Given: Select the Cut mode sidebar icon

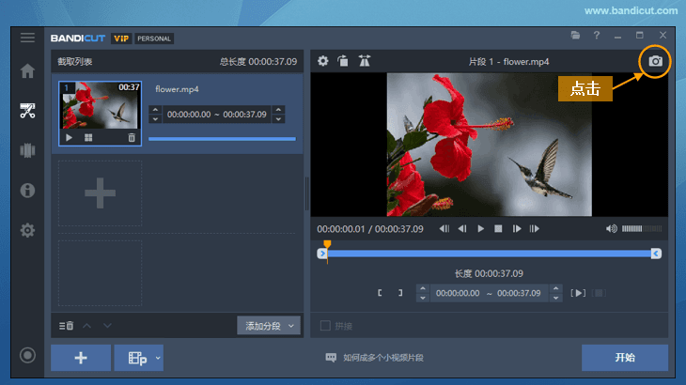Looking at the screenshot, I should coord(27,111).
